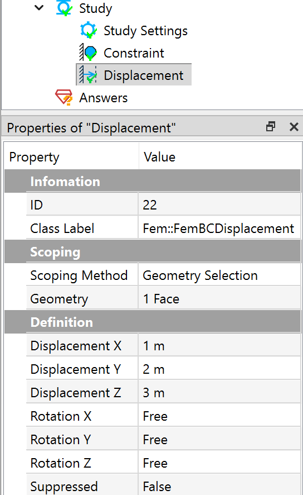The image size is (303, 495).
Task: Collapse the Scoping section header
Action: click(153, 251)
